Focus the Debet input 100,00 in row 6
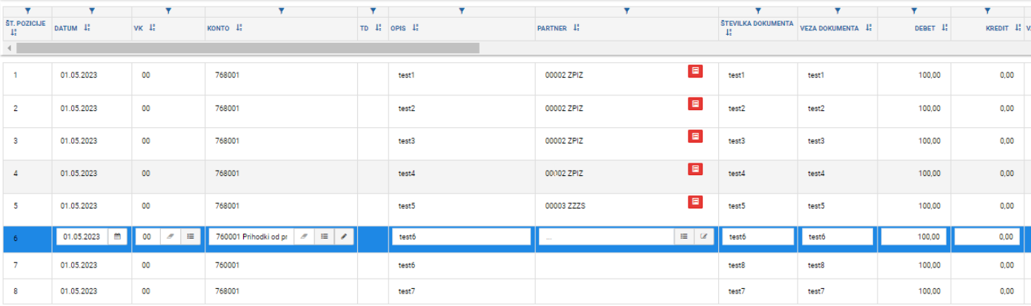This screenshot has height=306, width=1031. (x=915, y=237)
